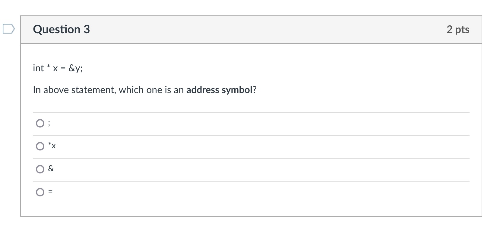Click the "*x" option label text
The height and width of the screenshot is (239, 497).
tap(52, 146)
